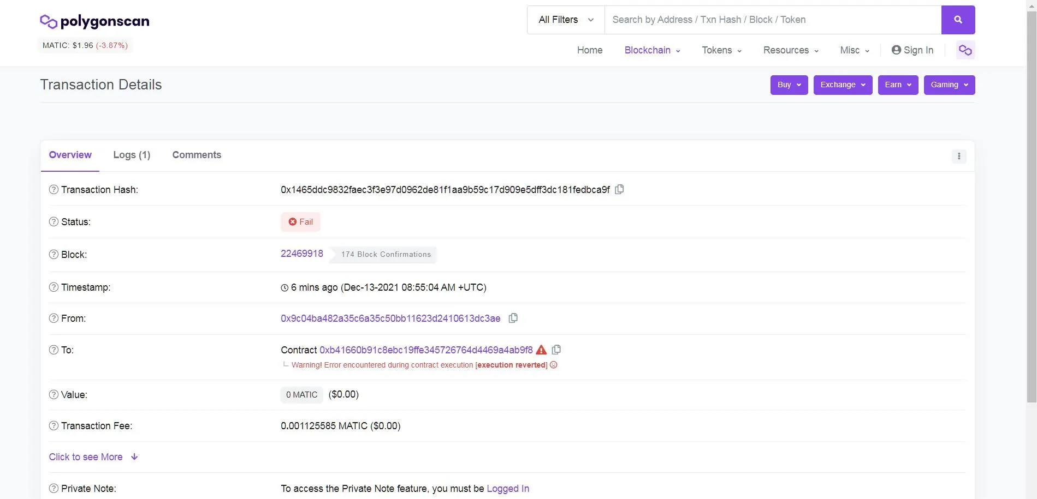The height and width of the screenshot is (499, 1037).
Task: Click the red Fail status badge
Action: [301, 222]
